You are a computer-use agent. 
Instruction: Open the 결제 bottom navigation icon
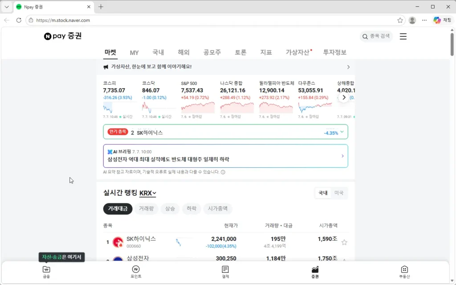pyautogui.click(x=225, y=272)
